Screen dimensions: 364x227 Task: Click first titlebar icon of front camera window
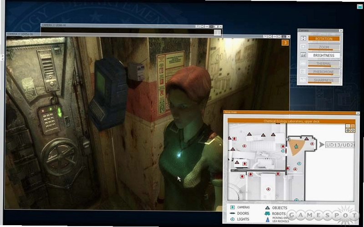click(265, 37)
